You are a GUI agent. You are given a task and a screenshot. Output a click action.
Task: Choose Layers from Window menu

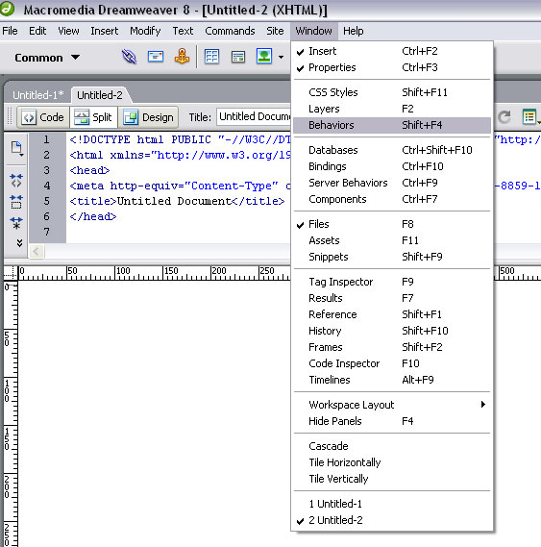[392, 109]
